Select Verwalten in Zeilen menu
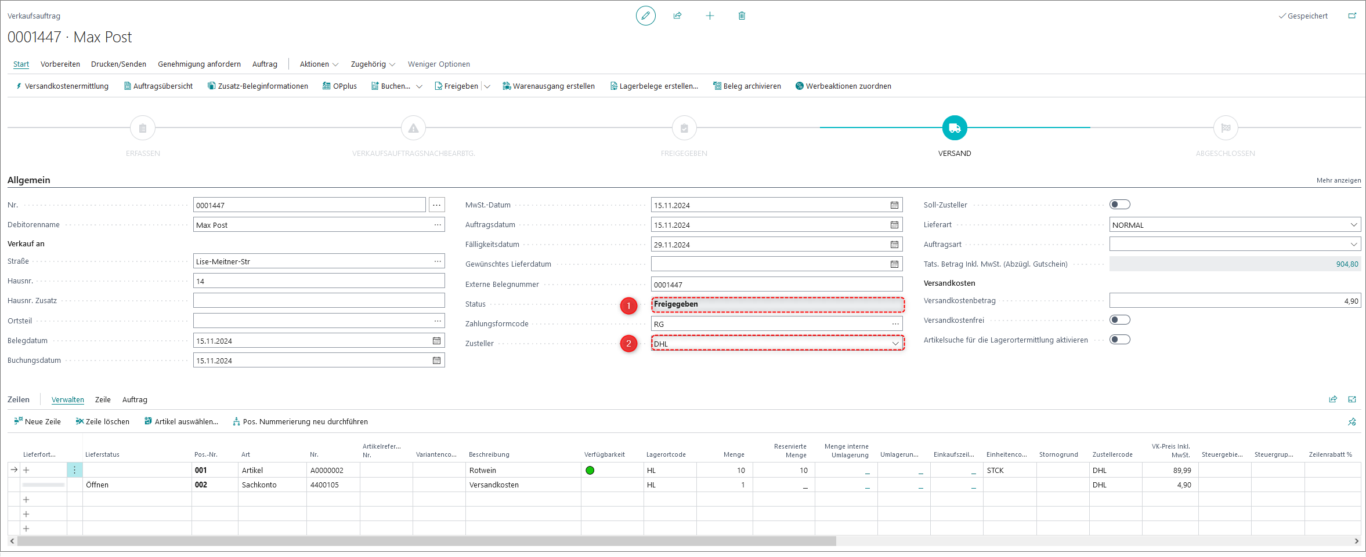 click(x=68, y=400)
